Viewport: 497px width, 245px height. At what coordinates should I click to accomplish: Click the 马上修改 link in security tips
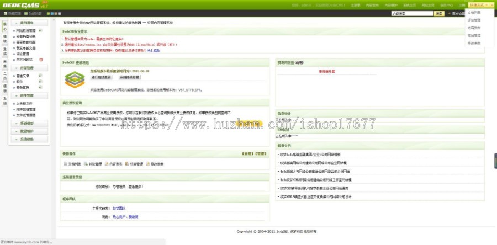pos(154,50)
